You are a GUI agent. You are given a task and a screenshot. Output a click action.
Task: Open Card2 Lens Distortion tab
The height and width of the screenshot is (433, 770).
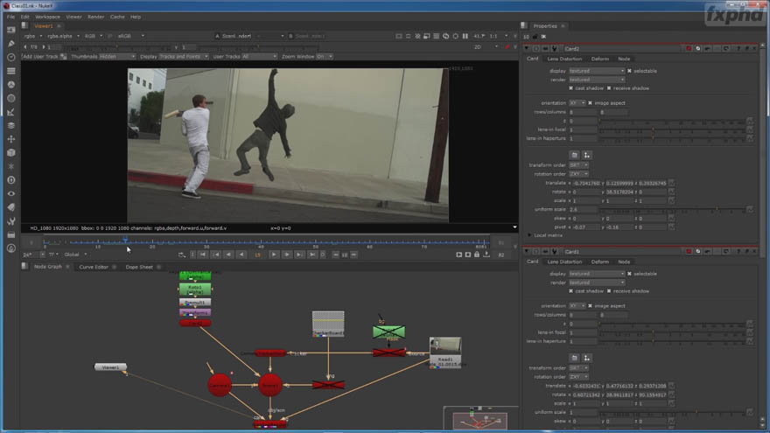[x=564, y=59]
